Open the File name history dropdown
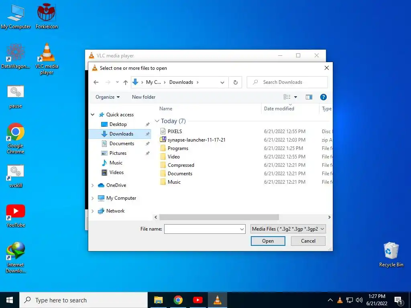The width and height of the screenshot is (411, 308). pos(242,229)
